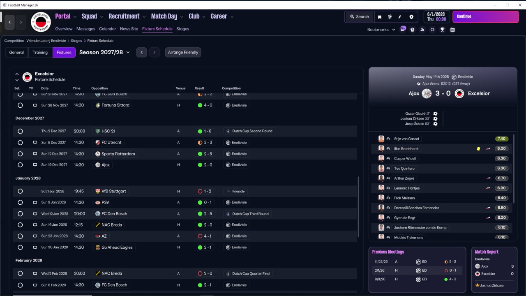Click the Search button
The image size is (526, 296).
(x=359, y=17)
